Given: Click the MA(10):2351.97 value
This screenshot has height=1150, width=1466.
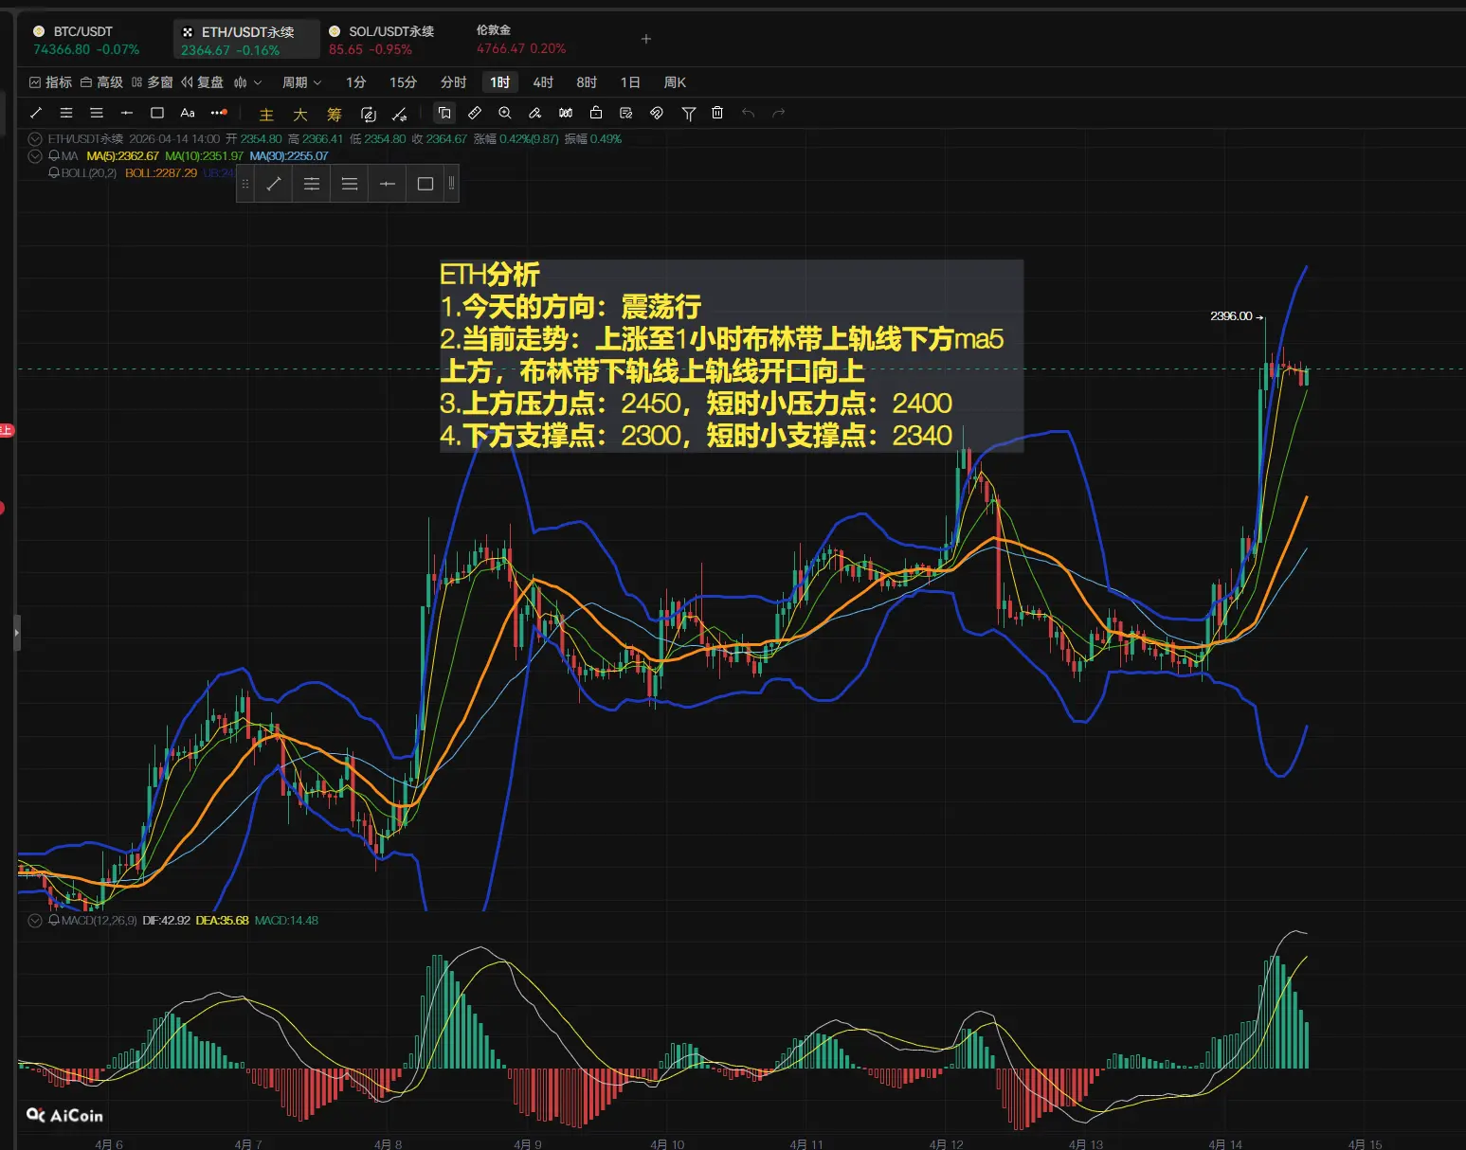Looking at the screenshot, I should (204, 155).
